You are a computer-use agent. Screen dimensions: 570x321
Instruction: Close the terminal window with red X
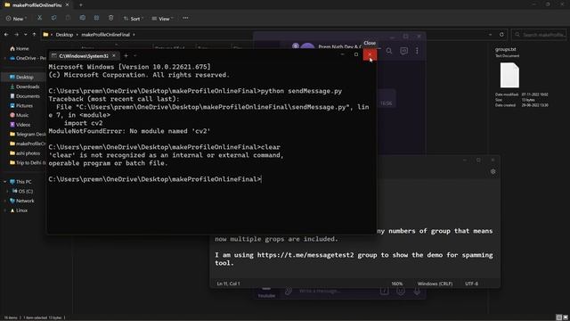pos(370,54)
